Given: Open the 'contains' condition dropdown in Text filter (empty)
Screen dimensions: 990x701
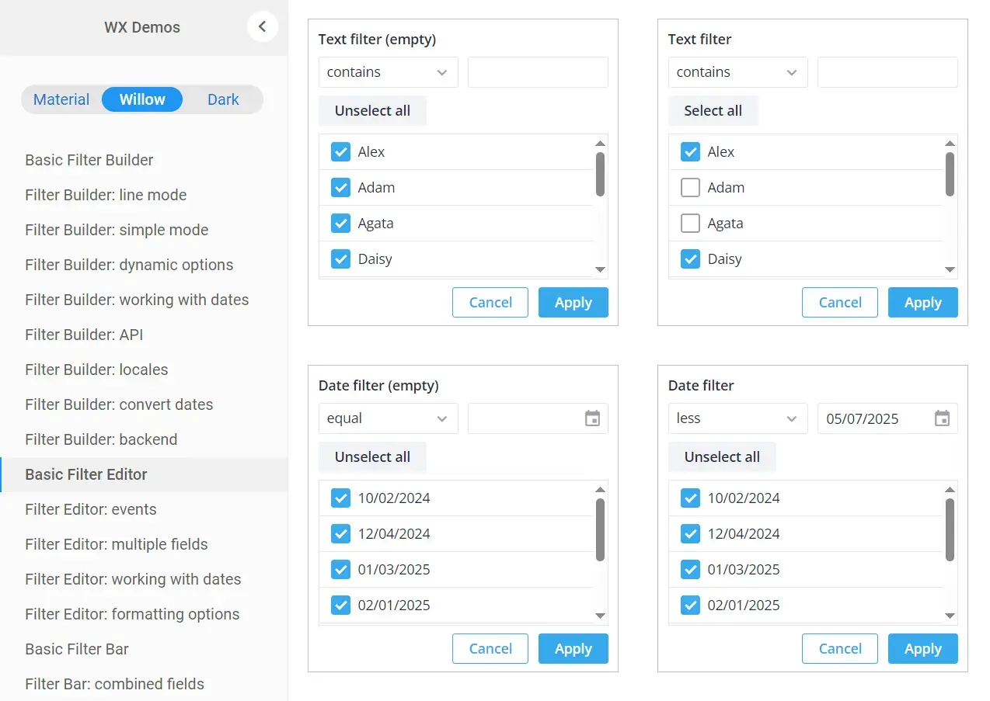Looking at the screenshot, I should [x=387, y=71].
